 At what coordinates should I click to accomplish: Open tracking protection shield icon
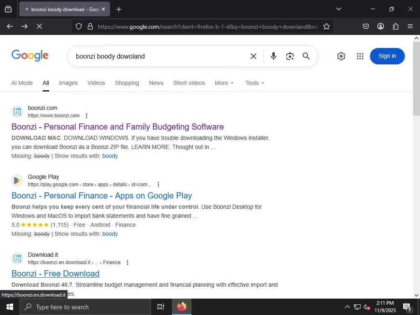pyautogui.click(x=78, y=26)
